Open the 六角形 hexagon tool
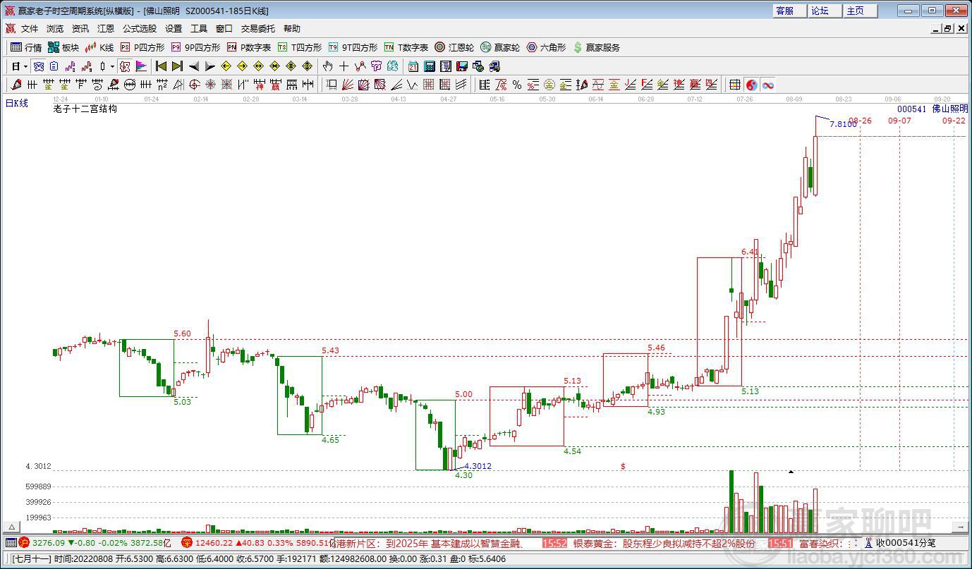 point(546,47)
